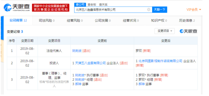The height and width of the screenshot is (96, 209).
Task: Select the 变更项目 column header cell
Action: (54, 41)
